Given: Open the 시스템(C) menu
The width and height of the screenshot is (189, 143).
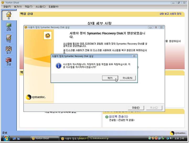Looking at the screenshot, I should point(40,7).
